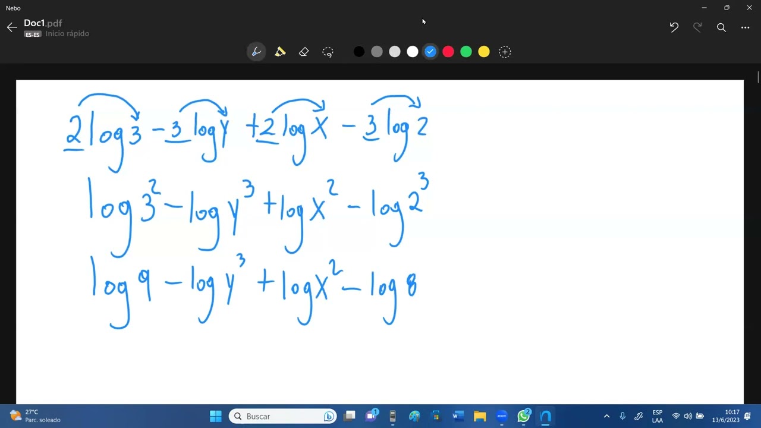
Task: Open Bing chat icon in search box
Action: (x=328, y=416)
